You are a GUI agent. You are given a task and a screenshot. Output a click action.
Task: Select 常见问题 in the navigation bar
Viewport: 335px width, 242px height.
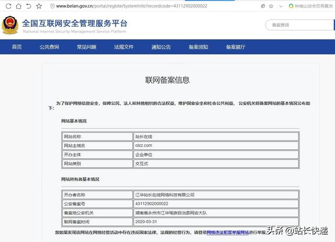click(x=86, y=47)
